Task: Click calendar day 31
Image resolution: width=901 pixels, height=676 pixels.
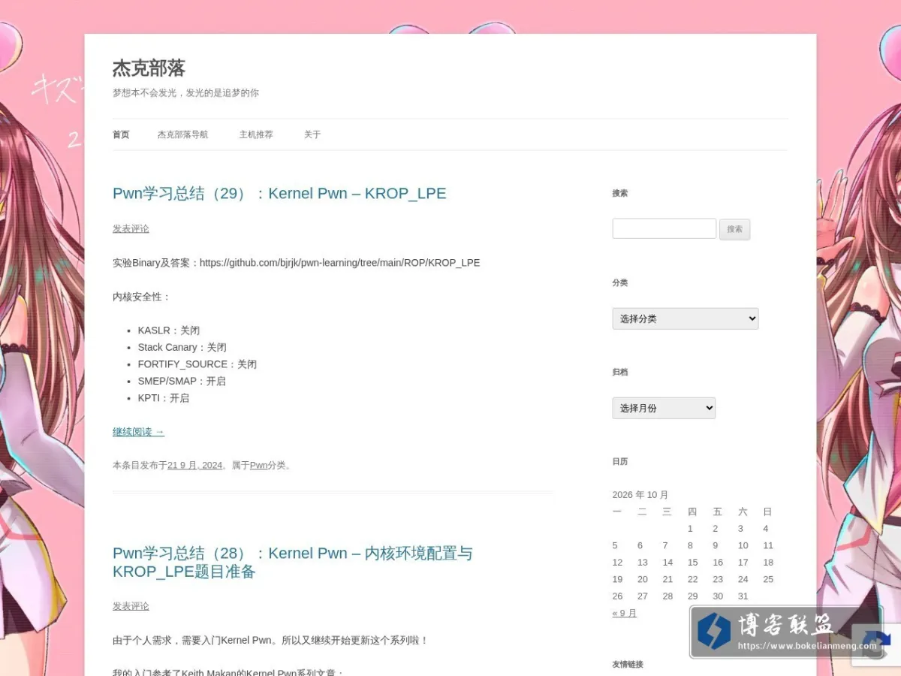Action: tap(743, 596)
